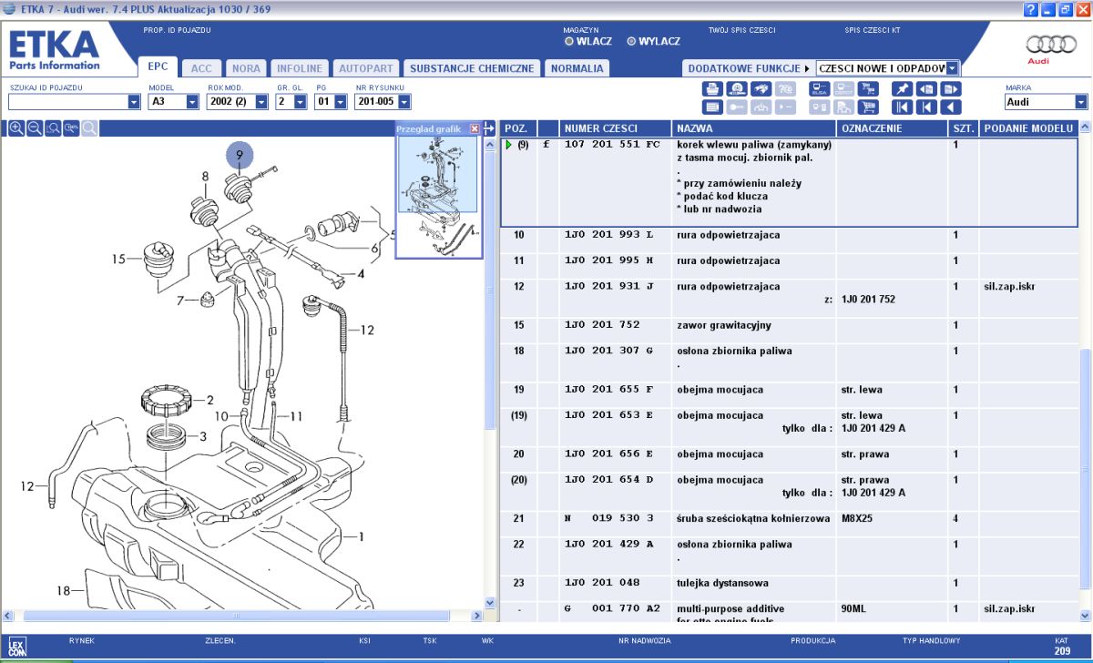Select the WYLACZ radio button
This screenshot has height=663, width=1093.
coord(631,41)
